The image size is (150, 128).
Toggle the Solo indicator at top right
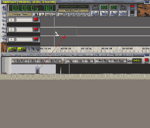(132, 6)
